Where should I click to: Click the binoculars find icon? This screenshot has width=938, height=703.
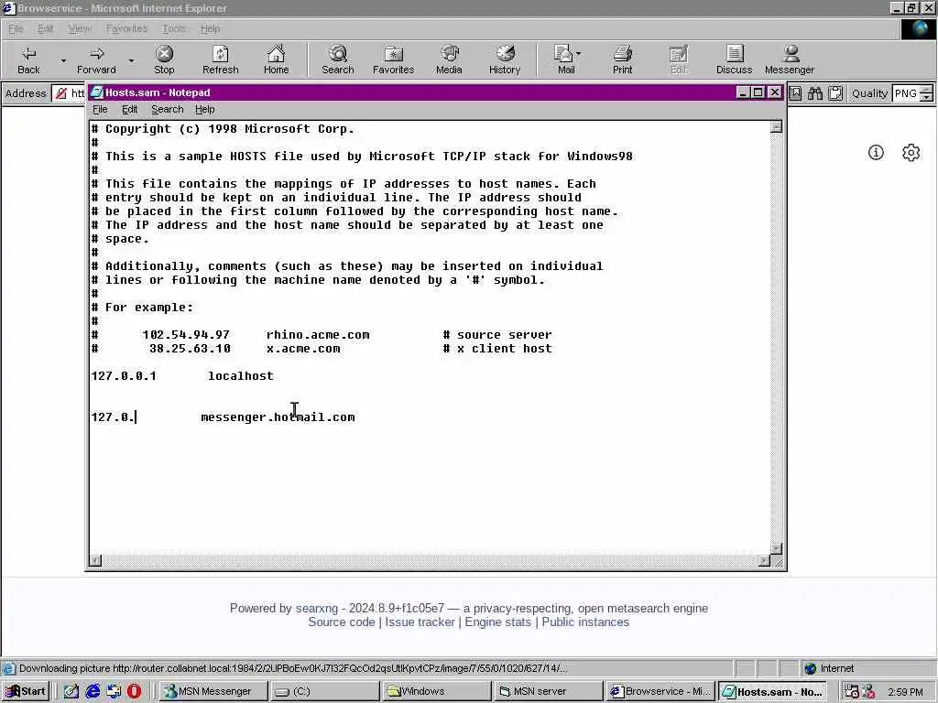click(814, 93)
